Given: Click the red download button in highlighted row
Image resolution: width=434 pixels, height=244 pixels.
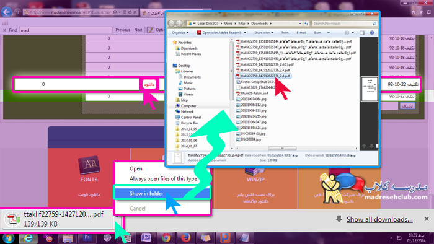Looking at the screenshot, I should pos(149,84).
